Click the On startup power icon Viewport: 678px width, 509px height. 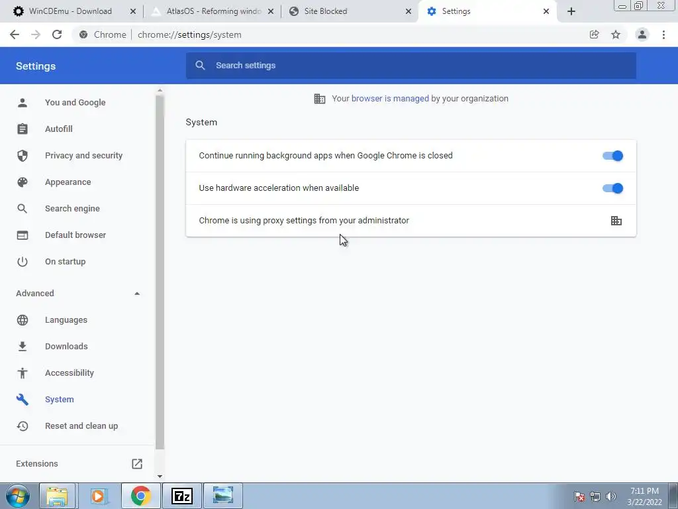tap(23, 261)
